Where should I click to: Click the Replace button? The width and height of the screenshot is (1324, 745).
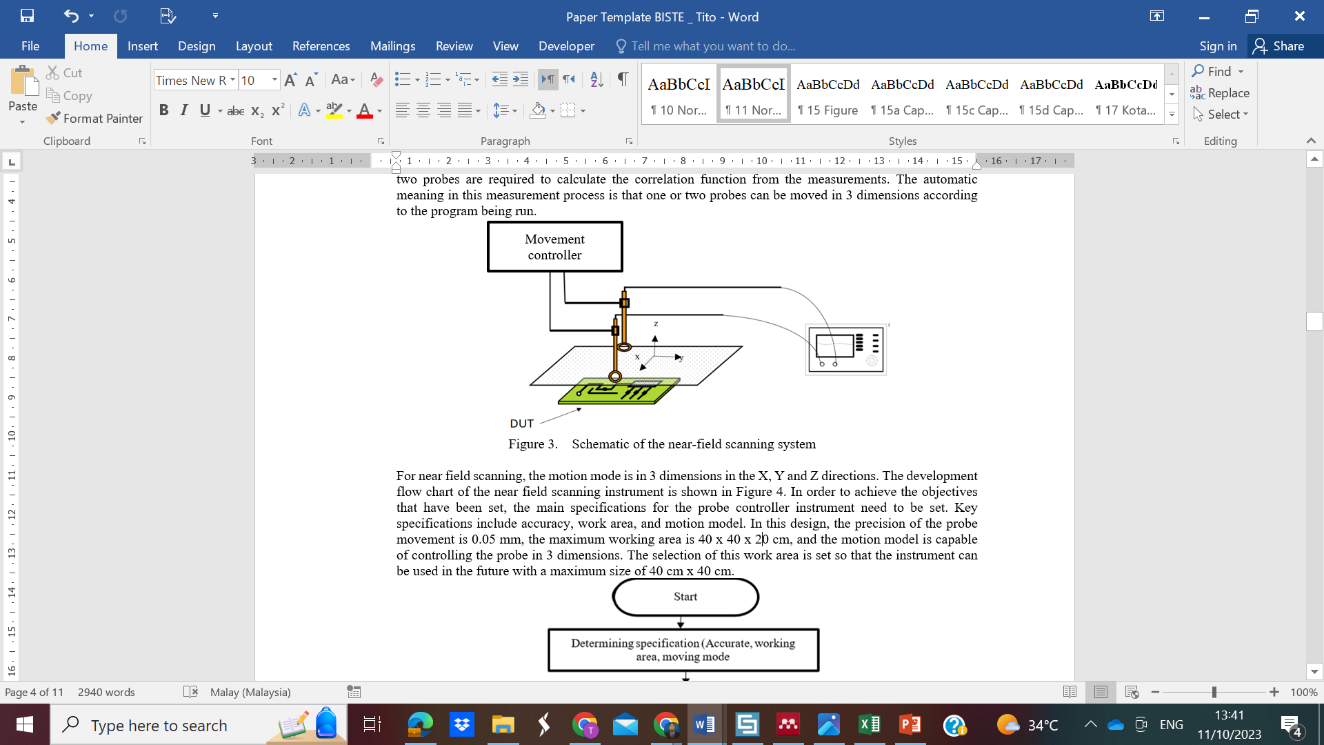[x=1219, y=92]
